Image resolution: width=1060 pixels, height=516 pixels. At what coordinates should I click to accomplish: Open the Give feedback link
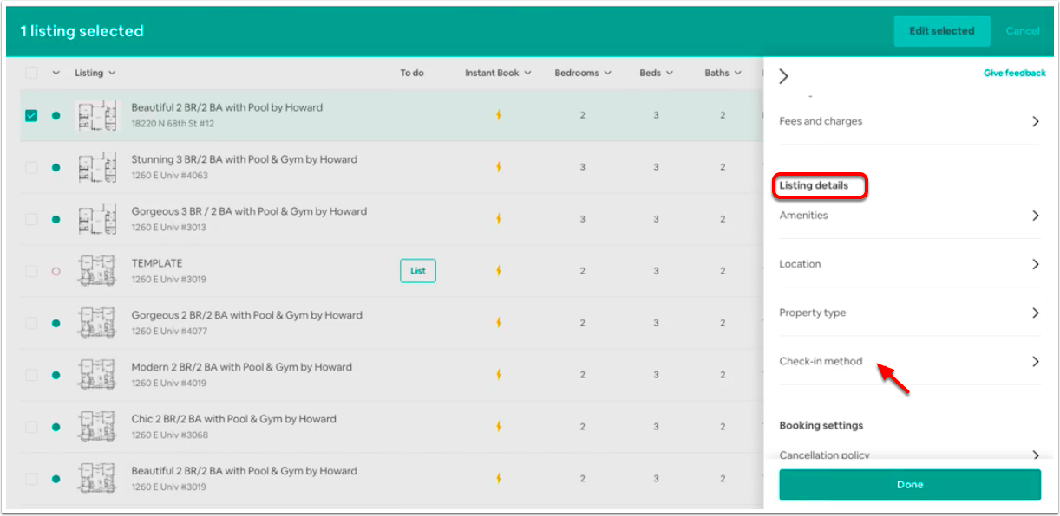click(x=1014, y=74)
